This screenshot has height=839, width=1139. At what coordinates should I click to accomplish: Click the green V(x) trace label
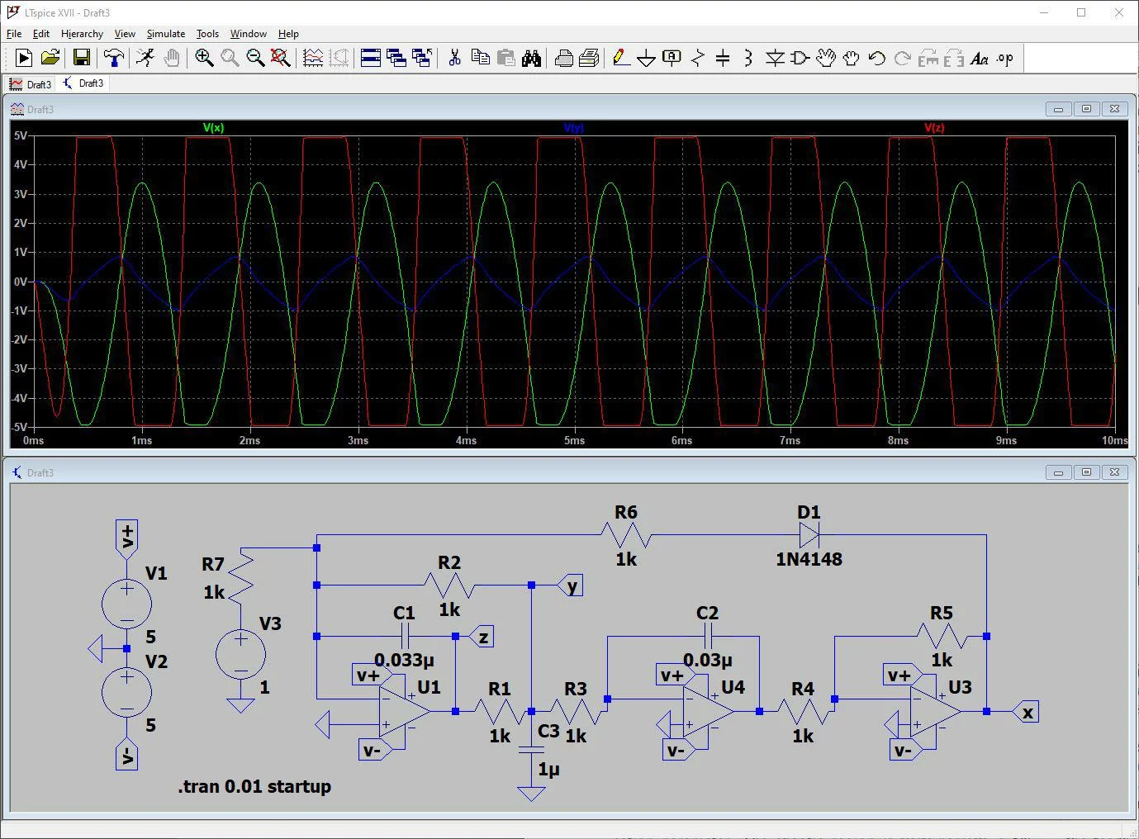(213, 128)
